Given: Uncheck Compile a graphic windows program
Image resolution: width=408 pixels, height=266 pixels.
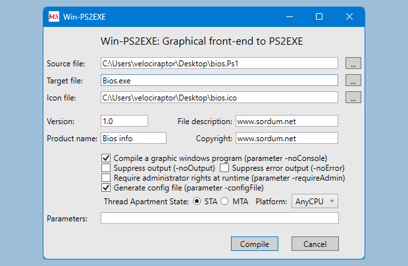Looking at the screenshot, I should click(106, 158).
